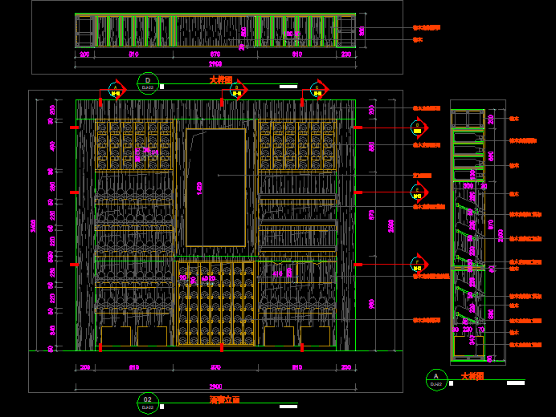The height and width of the screenshot is (417, 556).
Task: Select the overall width dimension beneath the elevation
Action: pyautogui.click(x=215, y=387)
